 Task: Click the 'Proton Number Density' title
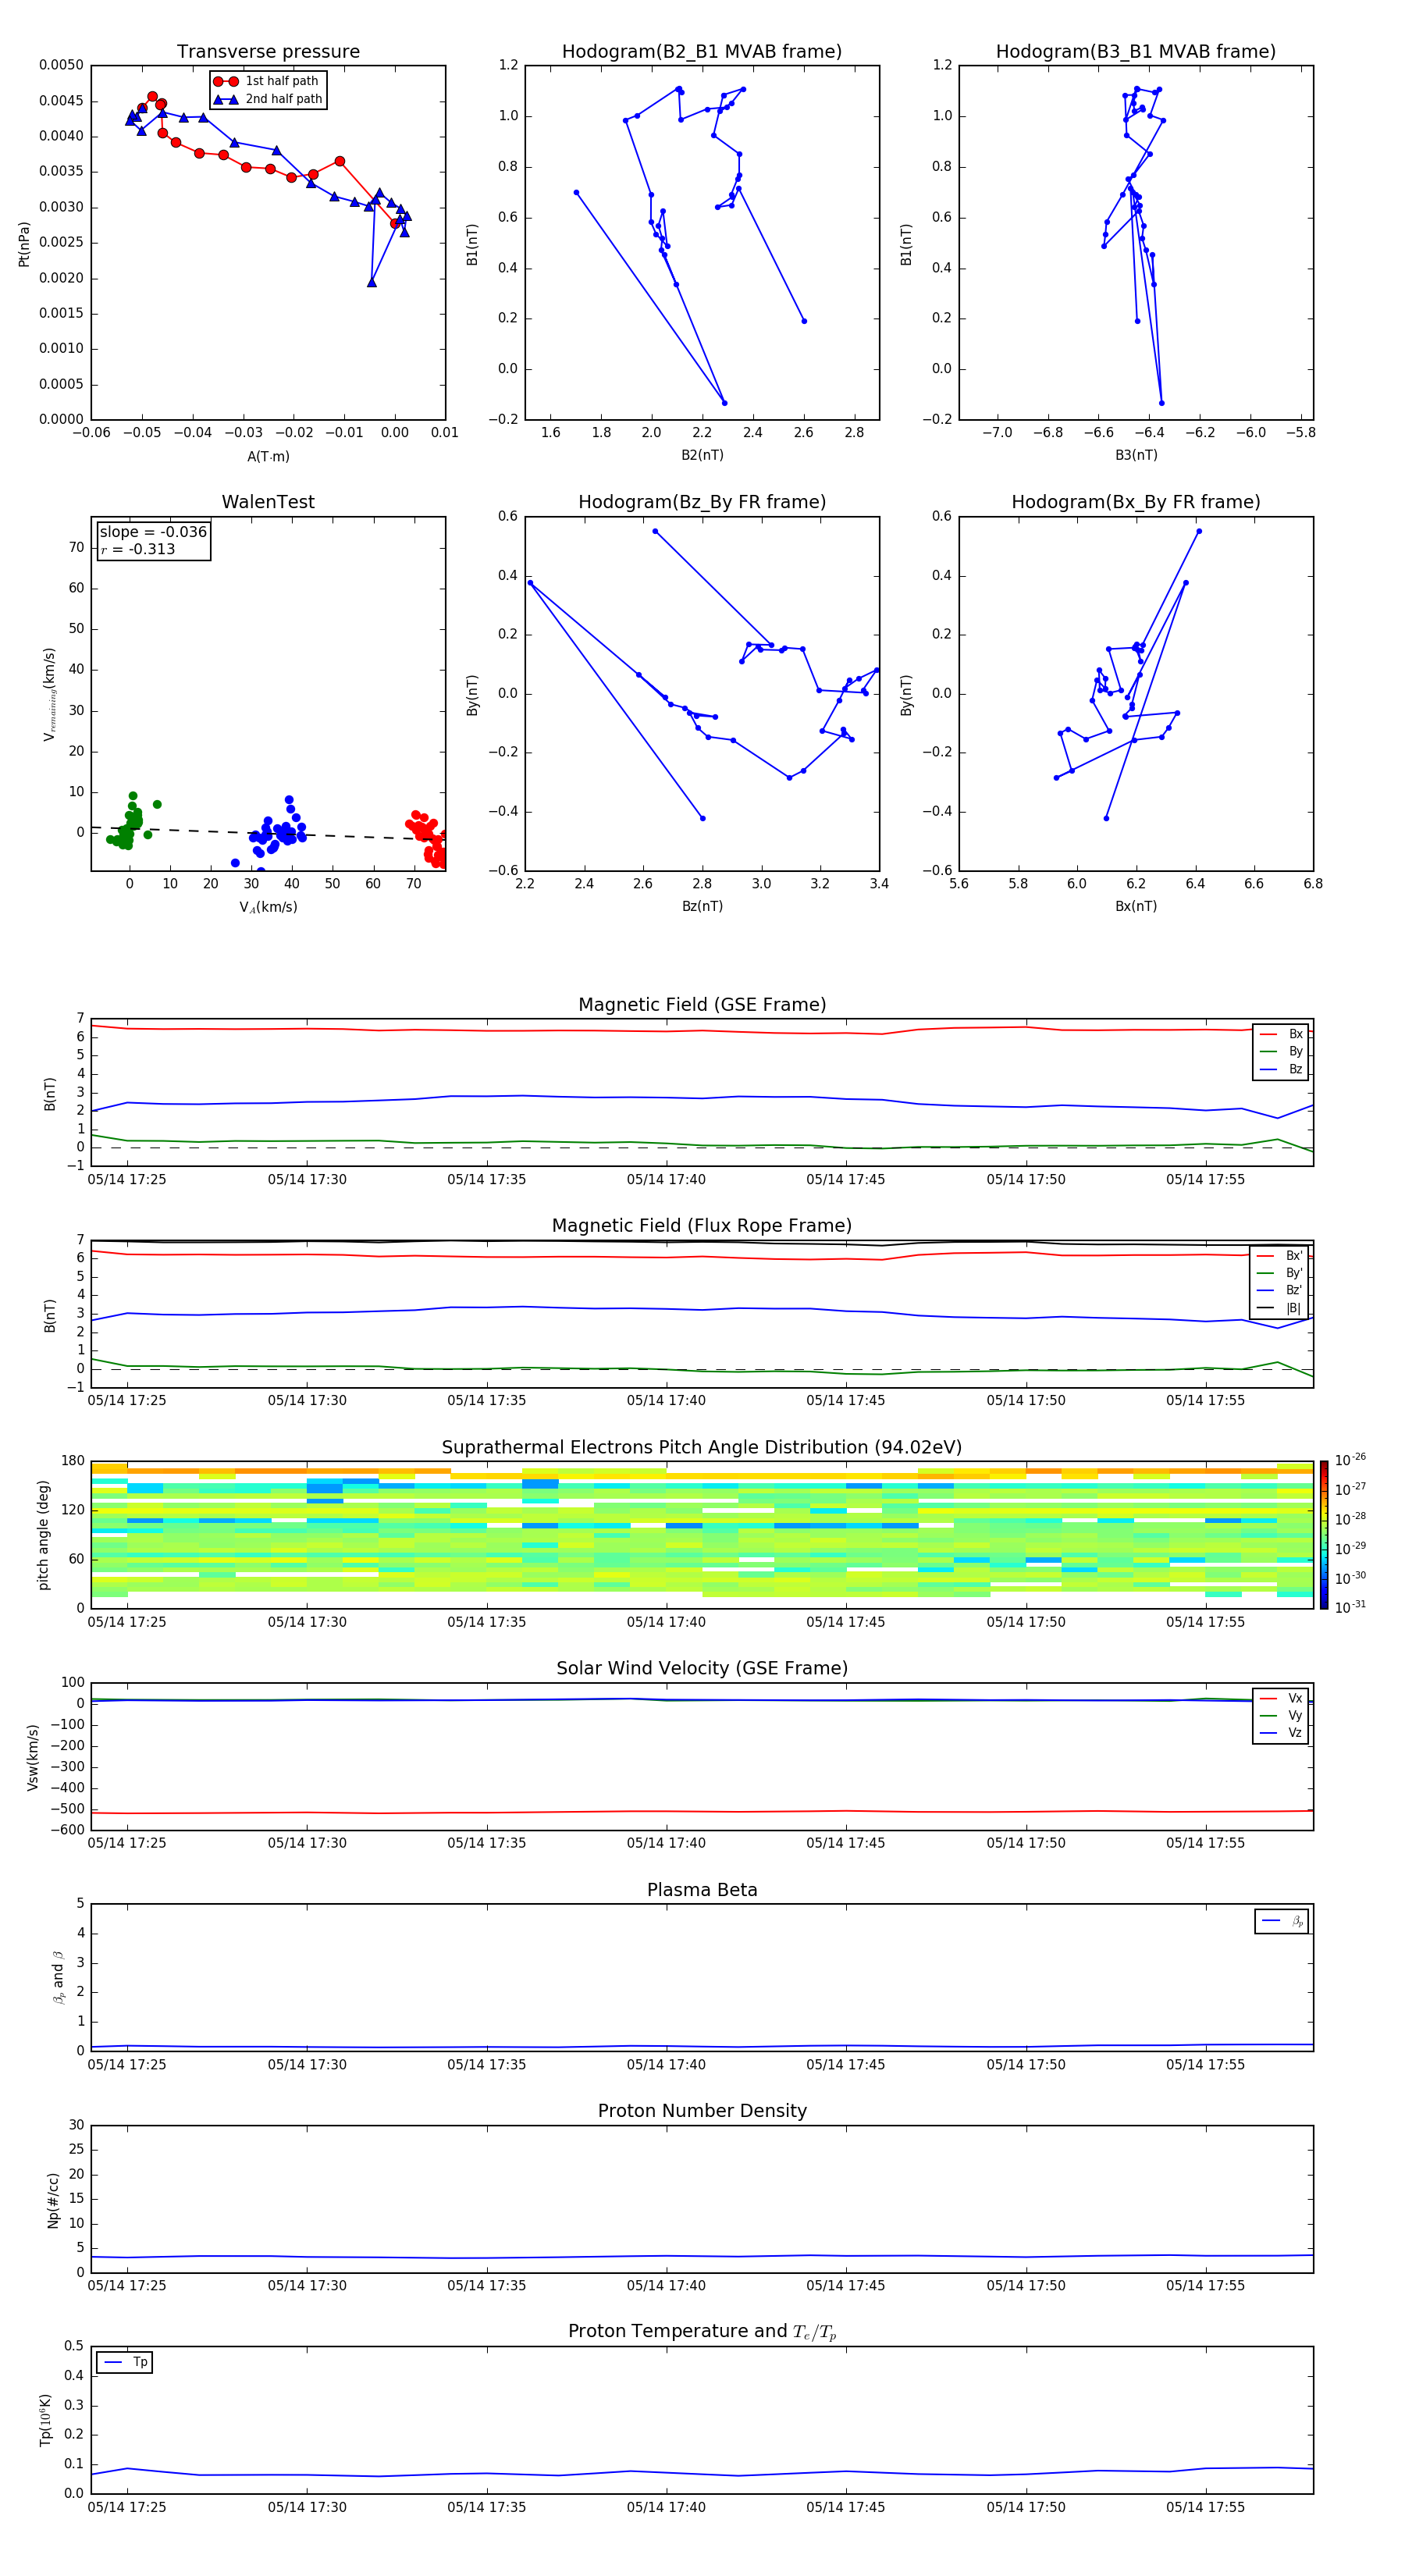coord(702,2111)
